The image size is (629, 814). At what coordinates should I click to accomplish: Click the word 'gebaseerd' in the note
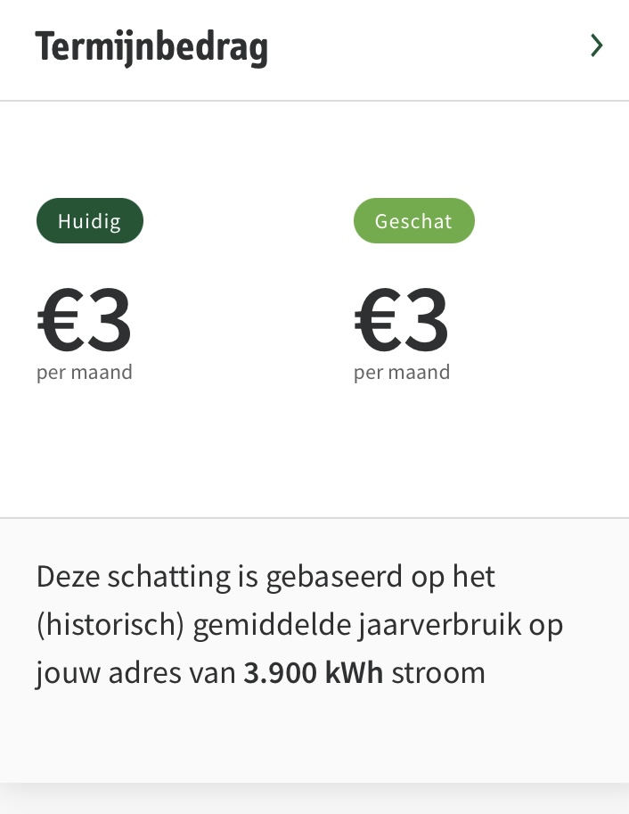[x=332, y=577]
